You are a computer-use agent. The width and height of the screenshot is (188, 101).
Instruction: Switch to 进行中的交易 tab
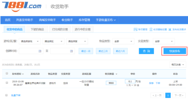click(x=82, y=29)
